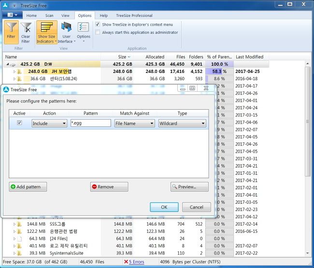Open the application file menu button
Viewport: 314px width, 268px height.
12,15
